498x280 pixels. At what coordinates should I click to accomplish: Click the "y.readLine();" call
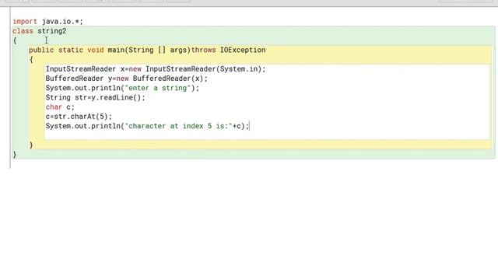pos(118,98)
